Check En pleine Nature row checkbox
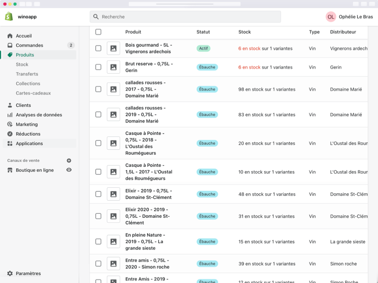 pos(98,241)
